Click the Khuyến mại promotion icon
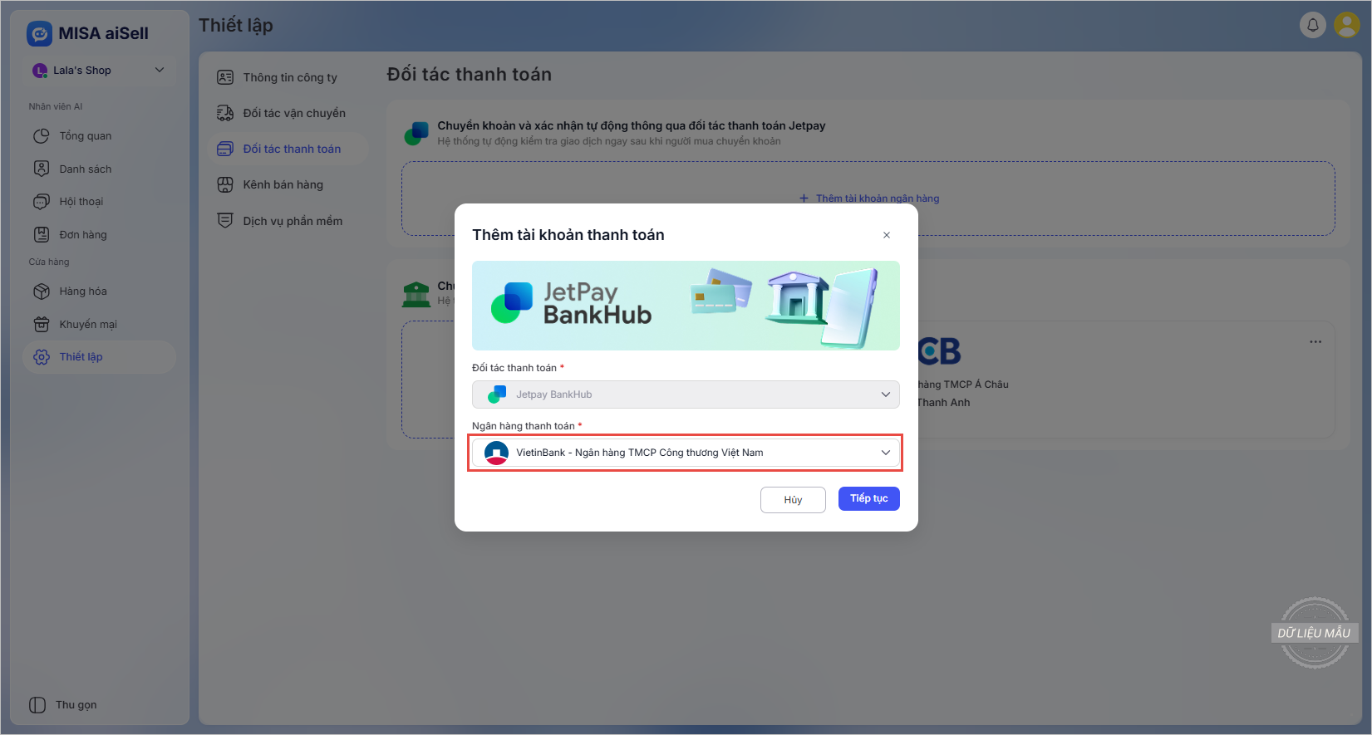Screen dimensions: 1372x735 (x=42, y=324)
